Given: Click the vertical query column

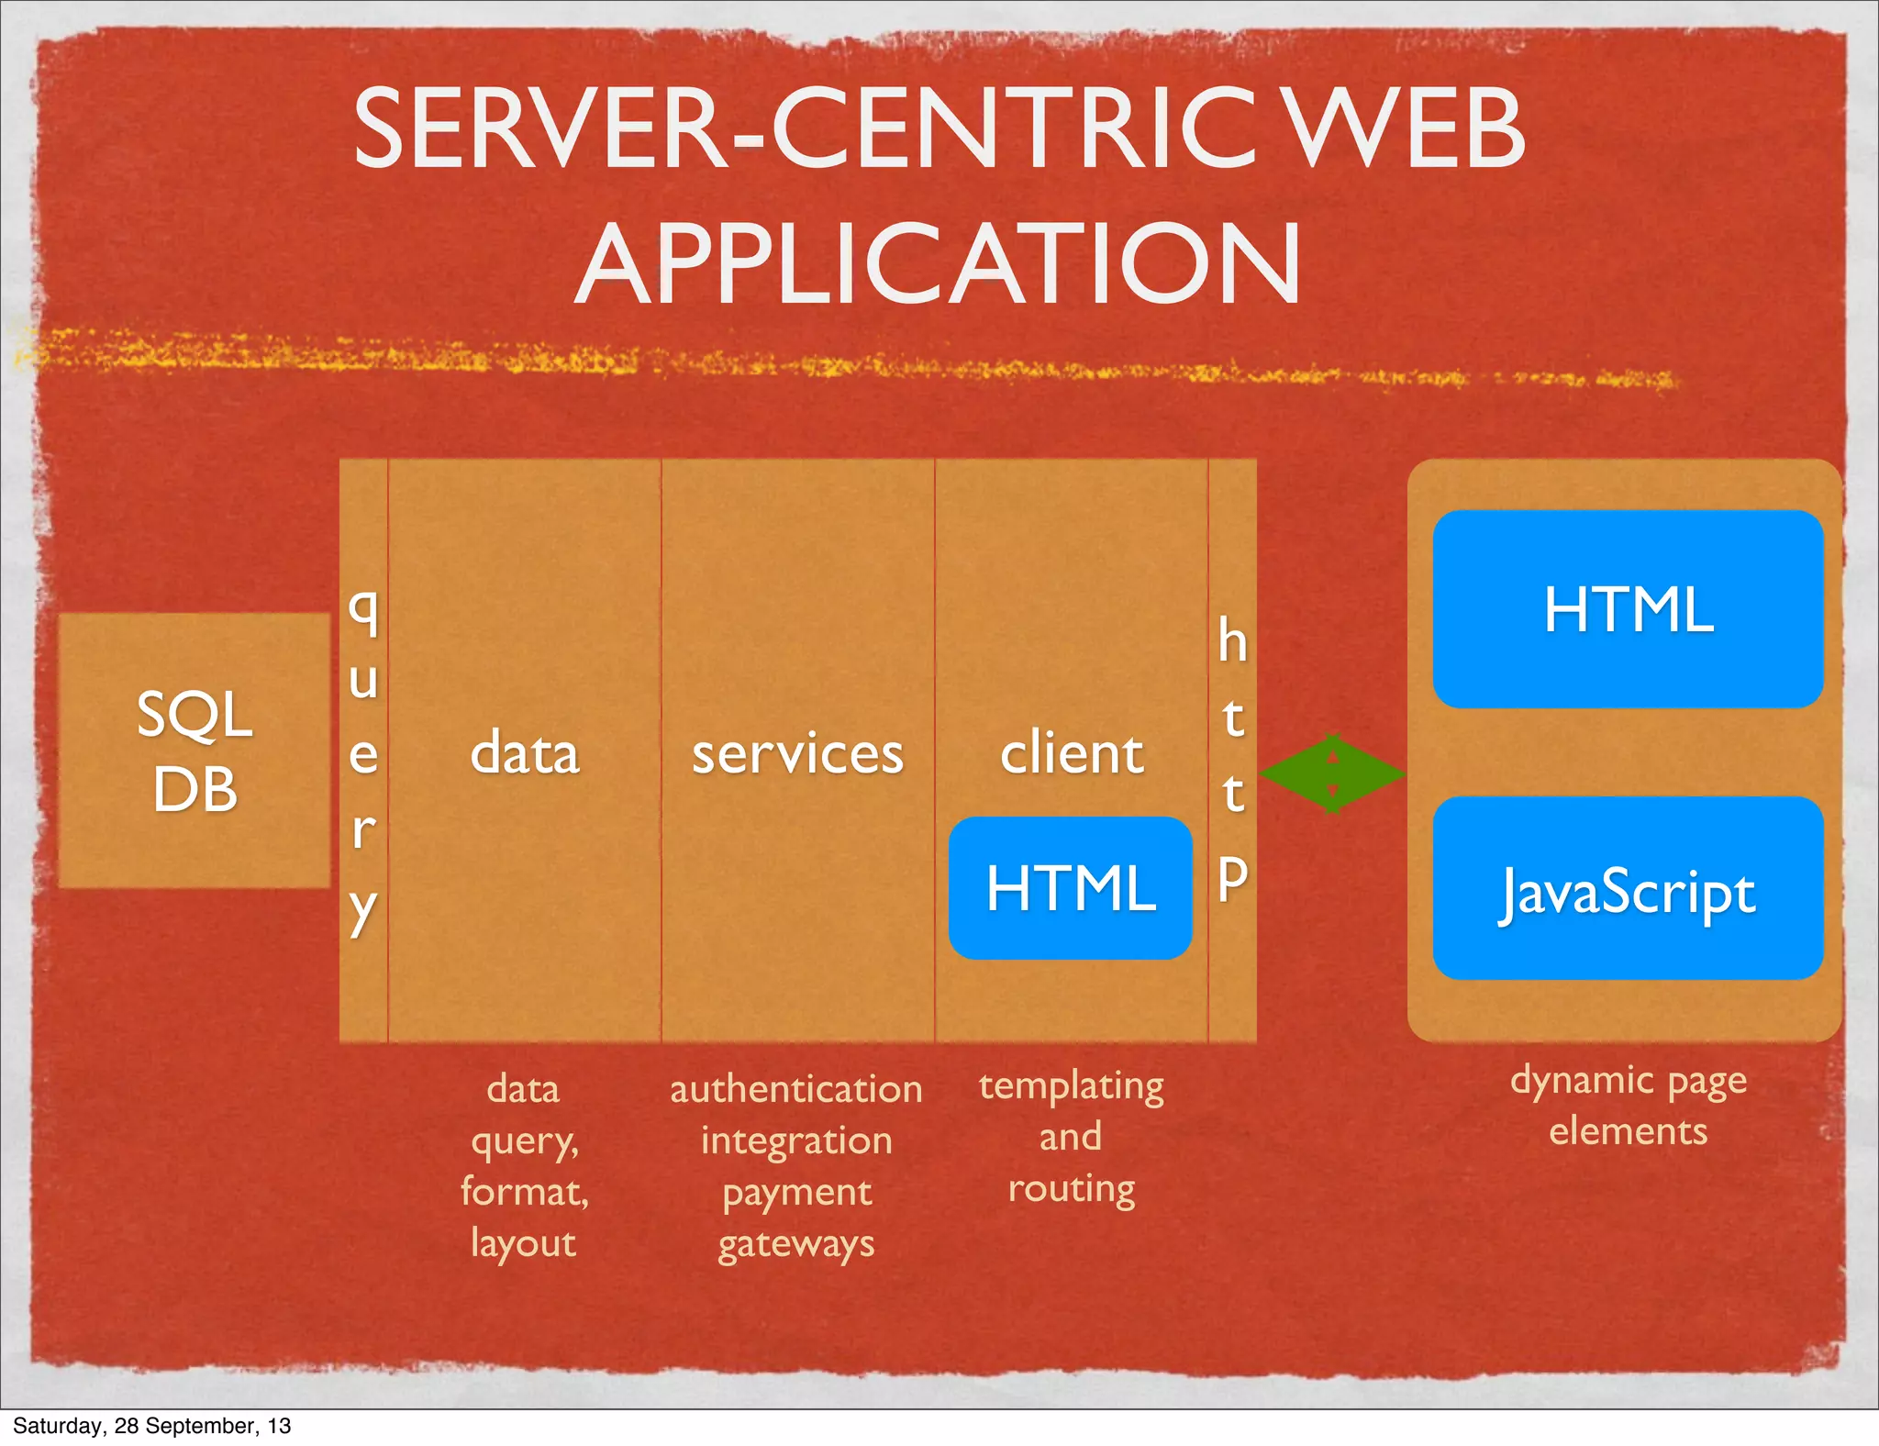Looking at the screenshot, I should tap(363, 751).
